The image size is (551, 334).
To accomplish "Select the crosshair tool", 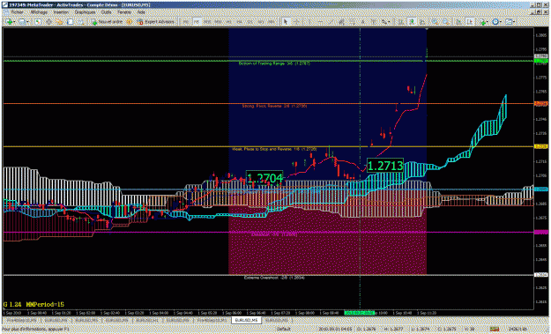I will [x=296, y=22].
